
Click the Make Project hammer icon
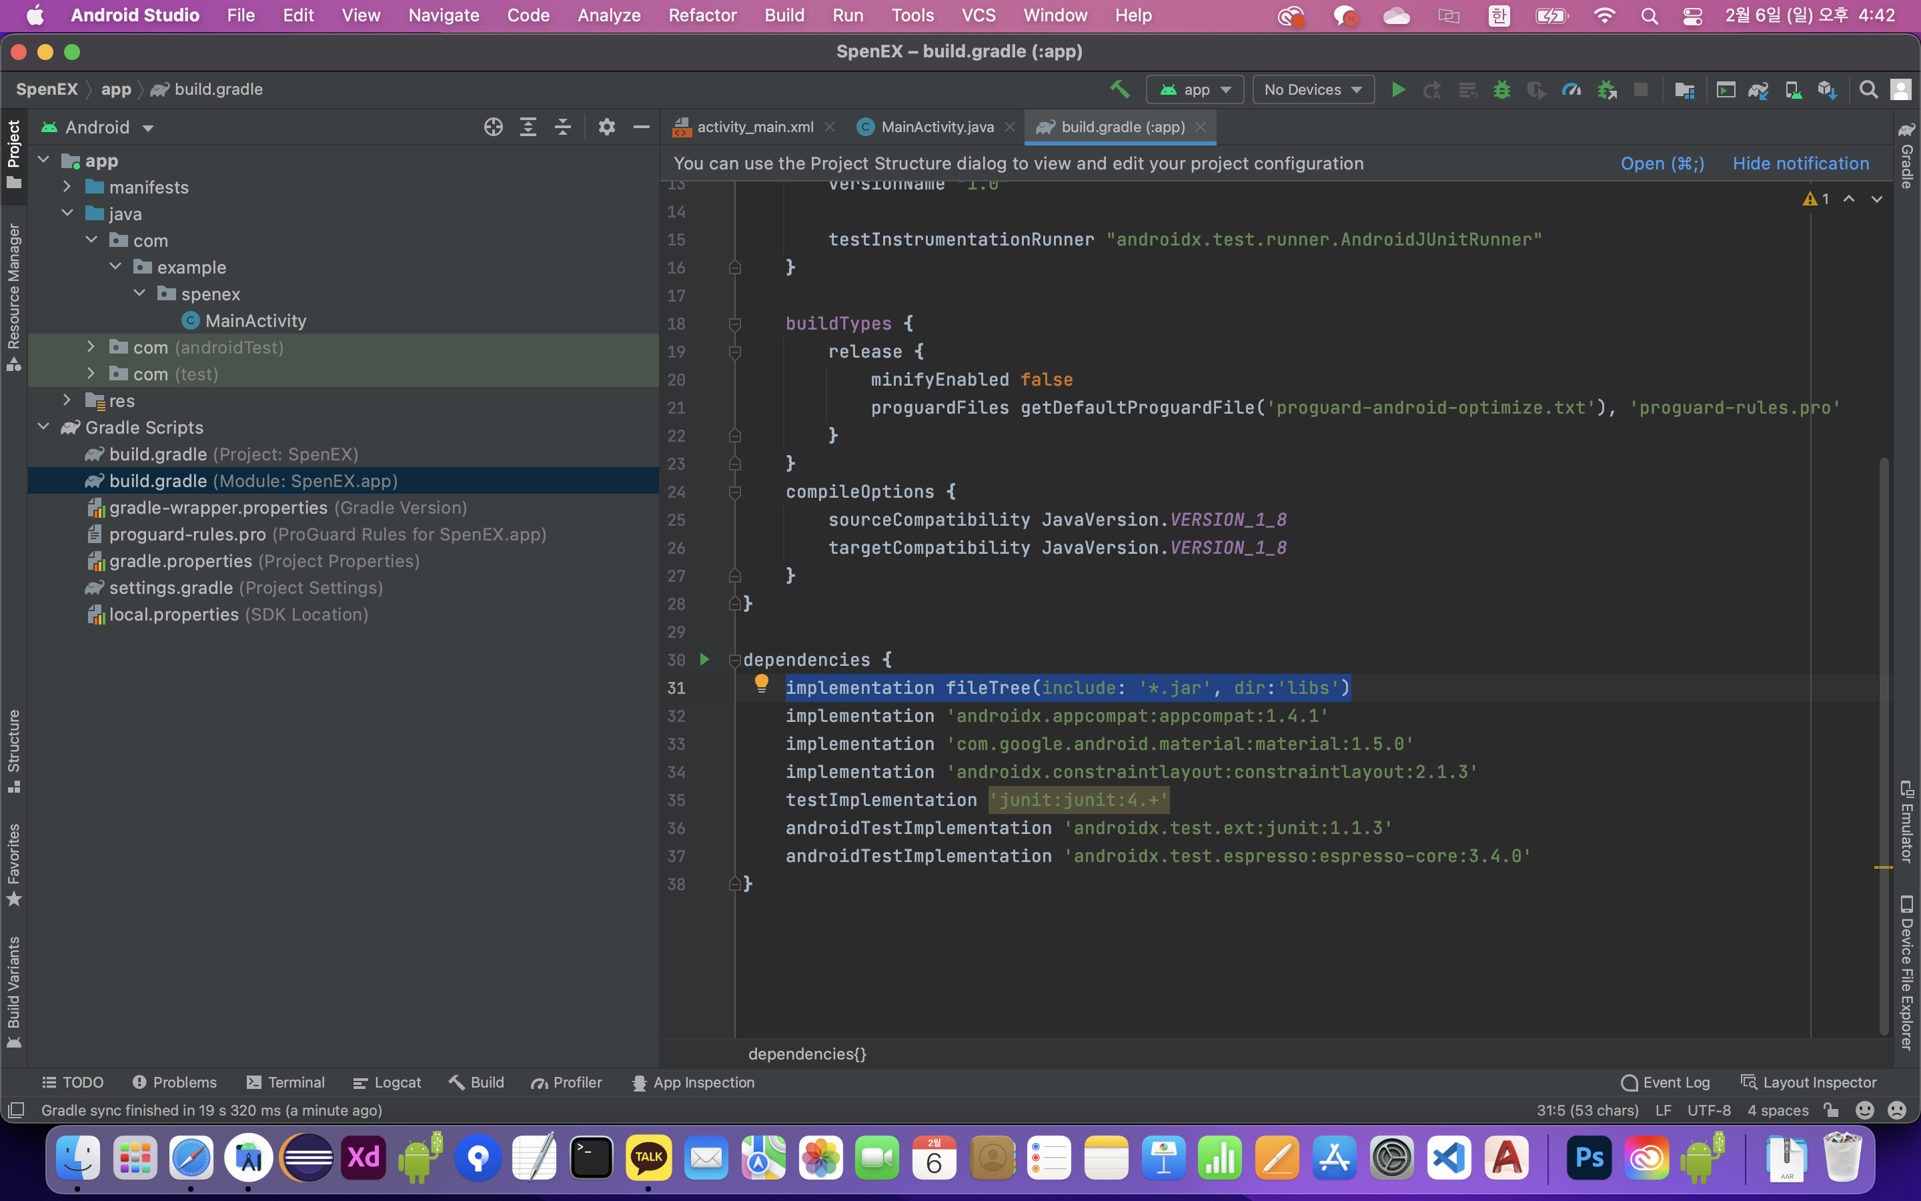click(1119, 90)
